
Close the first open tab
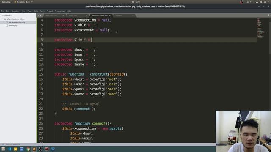63,16
